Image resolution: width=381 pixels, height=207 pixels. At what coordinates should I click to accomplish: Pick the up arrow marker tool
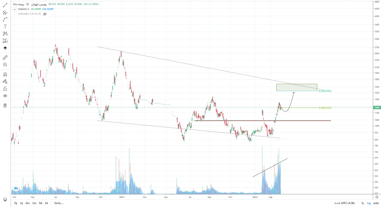click(5, 48)
